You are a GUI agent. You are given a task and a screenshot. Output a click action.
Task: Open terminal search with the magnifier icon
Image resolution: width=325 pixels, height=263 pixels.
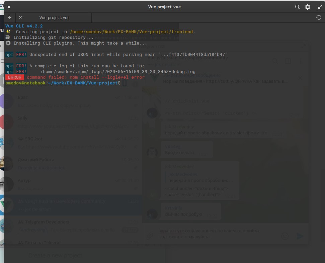coord(298,7)
